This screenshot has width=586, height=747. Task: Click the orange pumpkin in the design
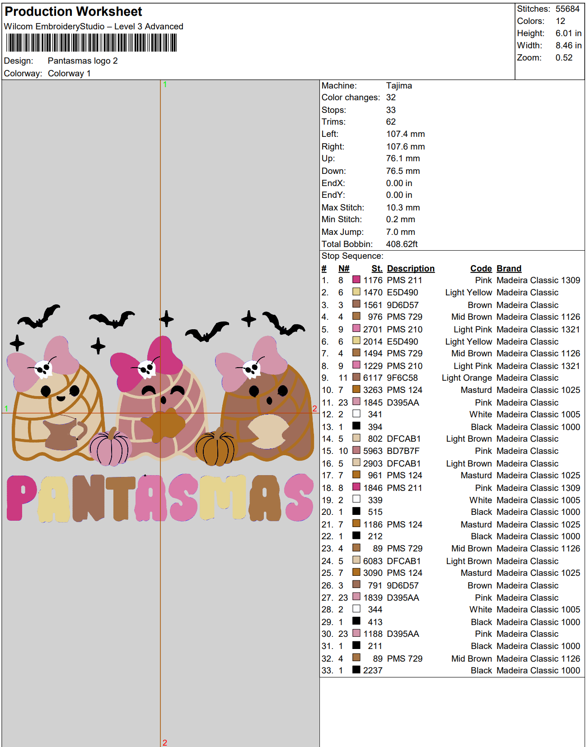[216, 448]
